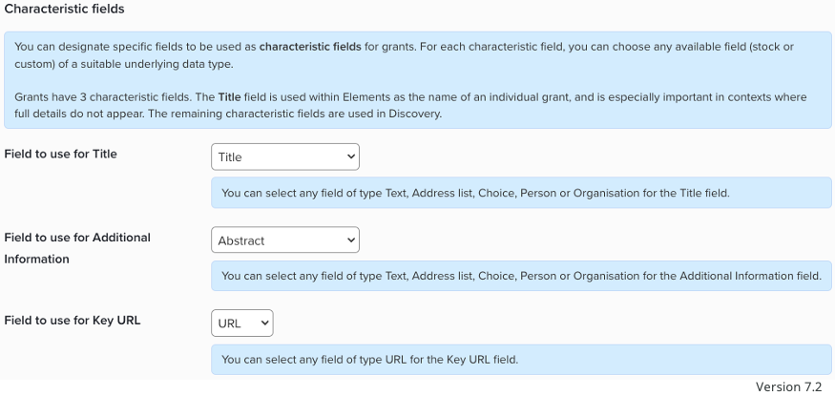Click the sentence 'Grants have 3 characteristic fields'

[115, 97]
